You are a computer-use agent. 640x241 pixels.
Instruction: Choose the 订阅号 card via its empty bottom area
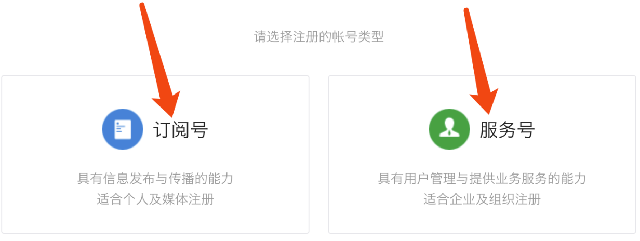(155, 220)
